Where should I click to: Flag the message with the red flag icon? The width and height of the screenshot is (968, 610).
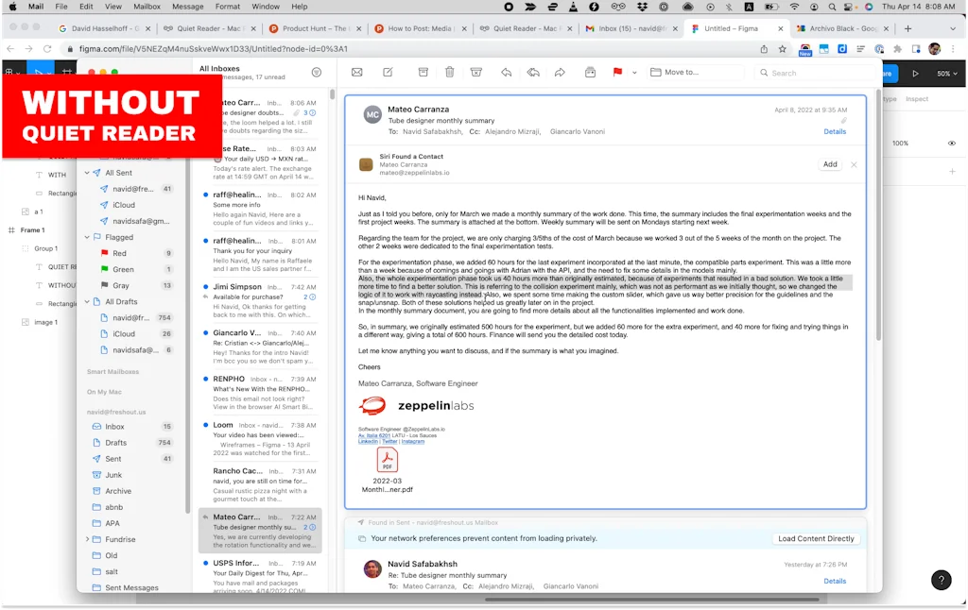pos(617,72)
